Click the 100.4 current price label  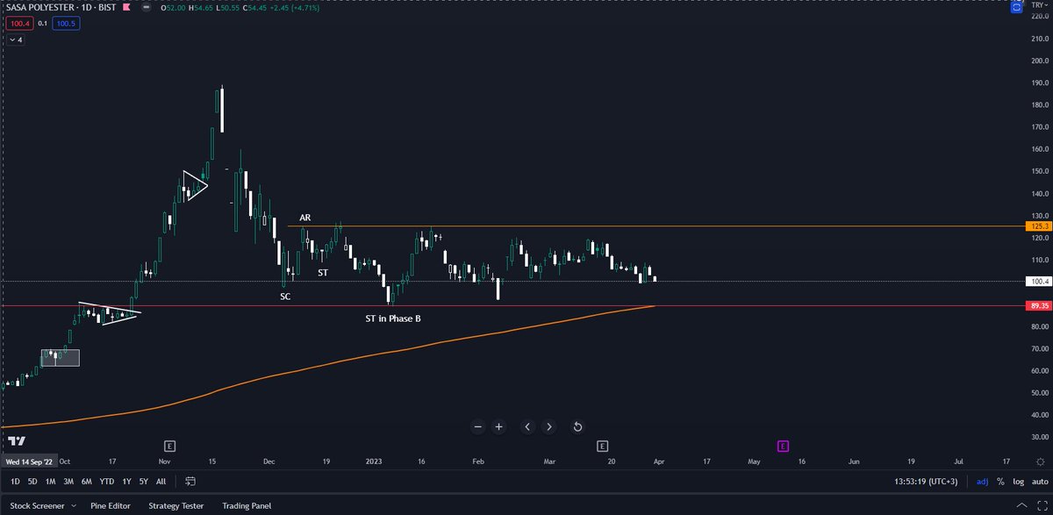1037,282
